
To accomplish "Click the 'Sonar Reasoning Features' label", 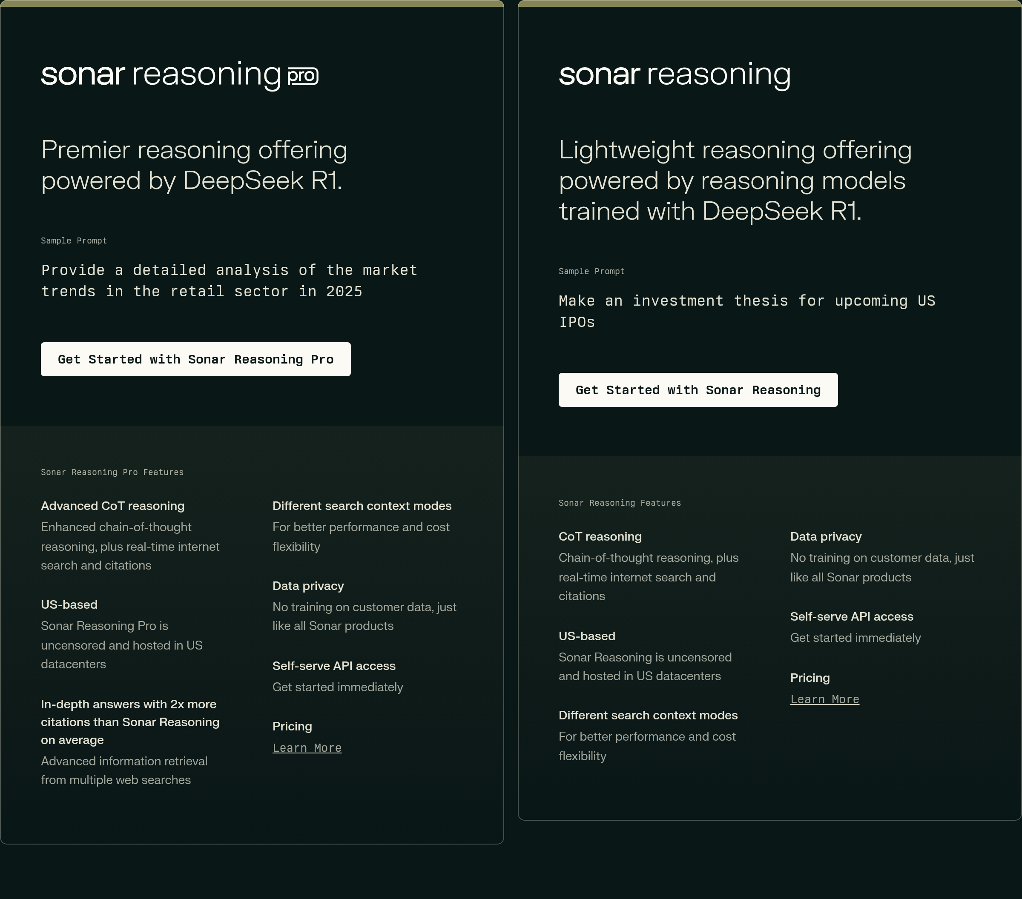I will click(620, 503).
